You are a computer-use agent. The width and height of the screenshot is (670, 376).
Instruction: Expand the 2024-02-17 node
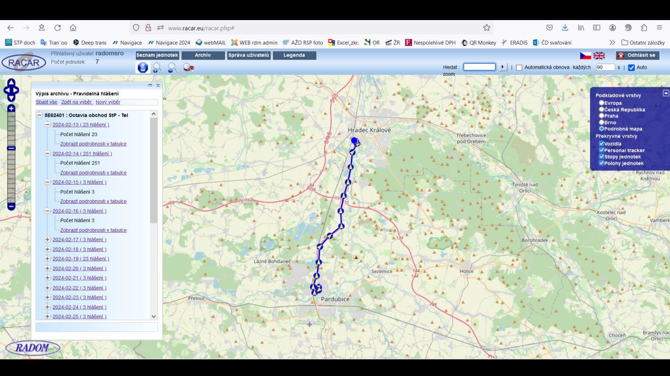48,239
